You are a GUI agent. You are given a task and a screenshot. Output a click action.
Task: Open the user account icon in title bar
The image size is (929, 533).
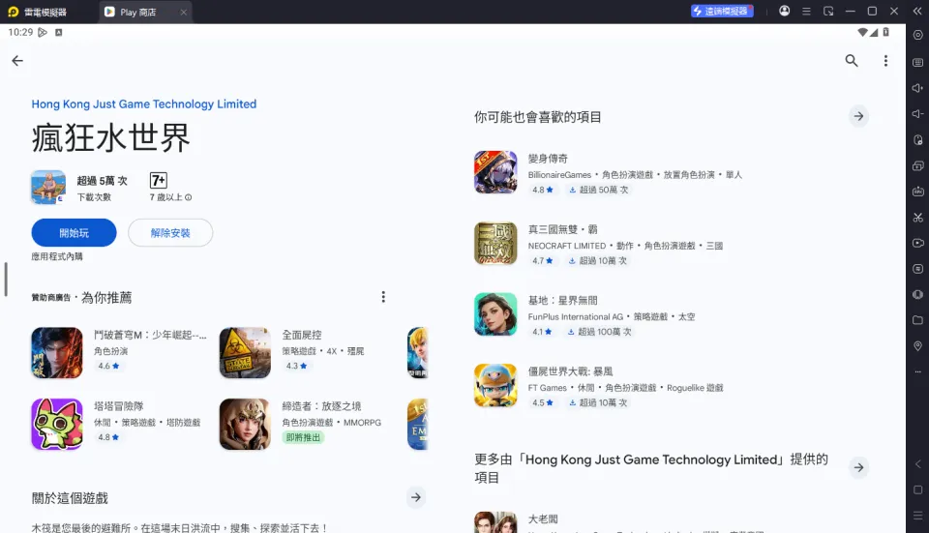coord(785,11)
